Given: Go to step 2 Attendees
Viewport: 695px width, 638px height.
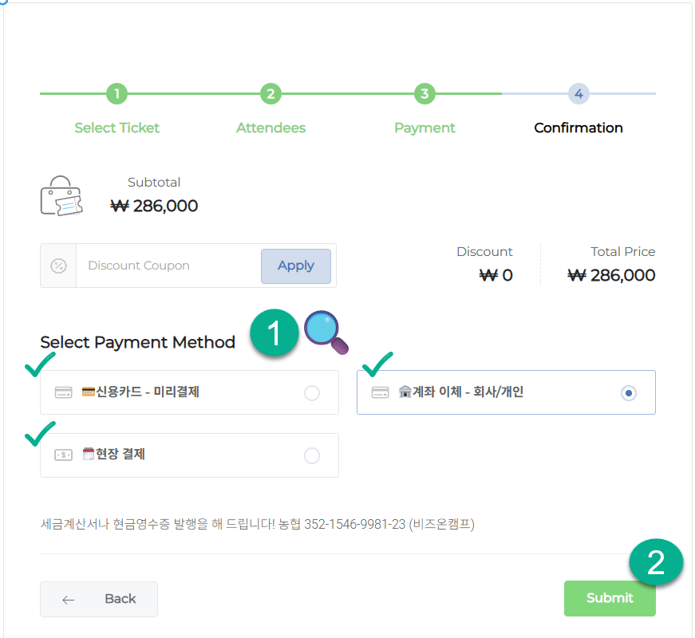Looking at the screenshot, I should pos(270,94).
